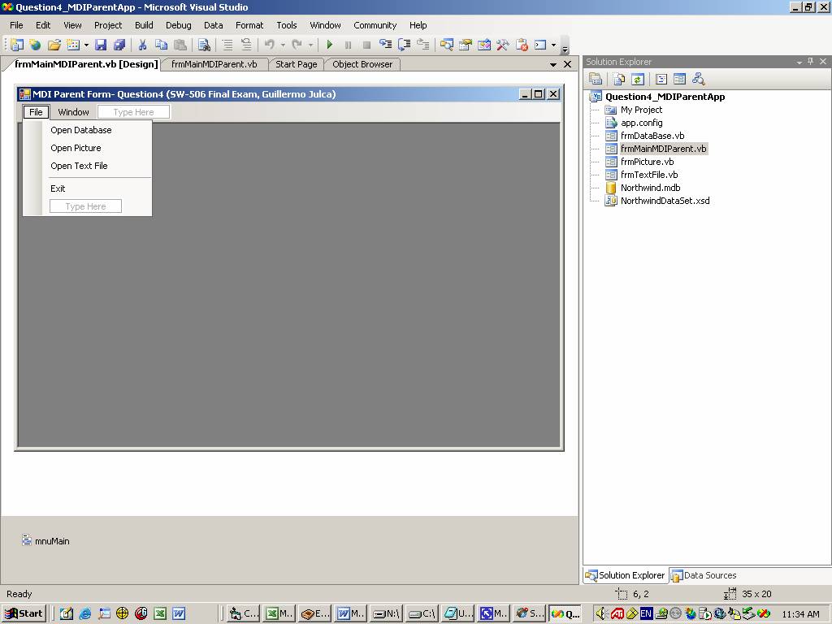Select frmPicture.vb in Solution Explorer
This screenshot has width=832, height=624.
tap(647, 162)
